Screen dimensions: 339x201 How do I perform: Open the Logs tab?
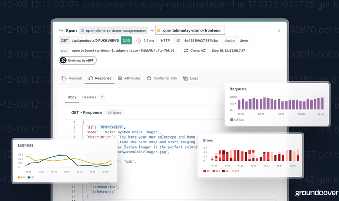coord(191,78)
